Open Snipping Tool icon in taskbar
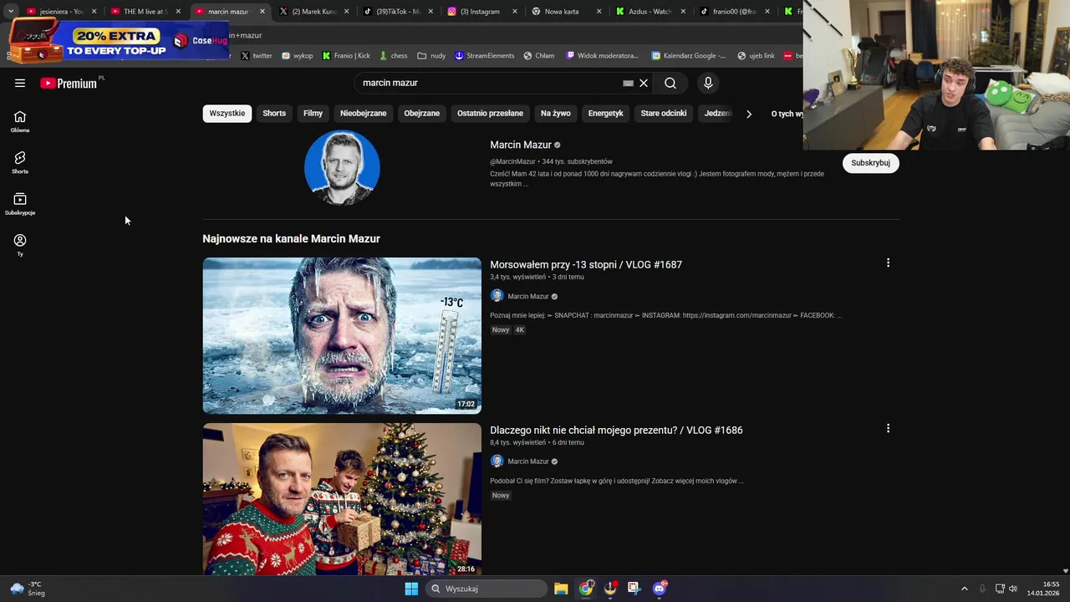The width and height of the screenshot is (1070, 602). click(x=634, y=589)
